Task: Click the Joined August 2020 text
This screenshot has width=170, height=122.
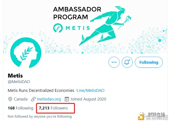Action: coord(88,99)
